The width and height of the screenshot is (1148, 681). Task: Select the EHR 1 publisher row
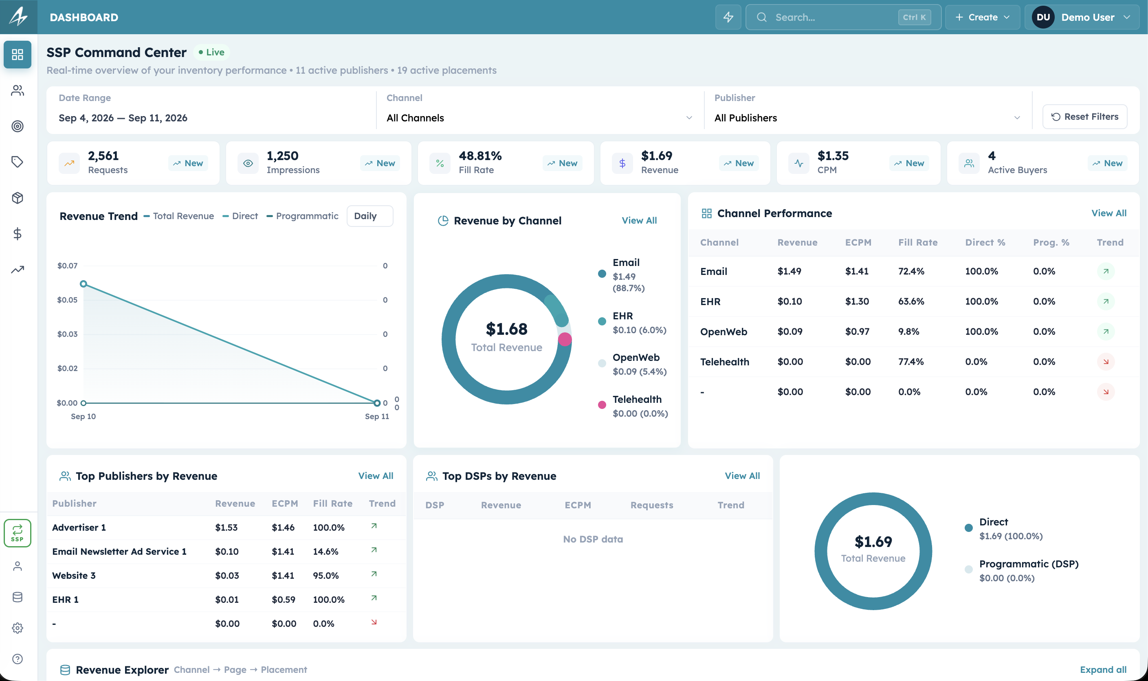pos(226,600)
